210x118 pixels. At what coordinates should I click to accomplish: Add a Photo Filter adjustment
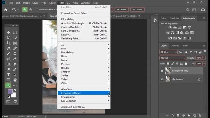tap(182, 33)
